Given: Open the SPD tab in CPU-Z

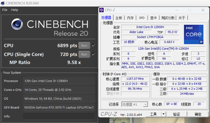Looking at the screenshot, I should tap(141, 18).
